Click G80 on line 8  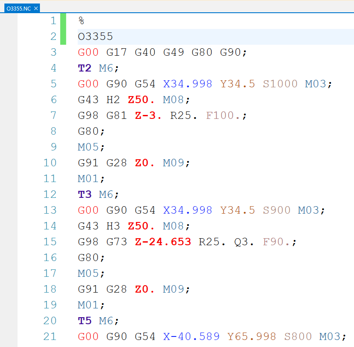88,132
